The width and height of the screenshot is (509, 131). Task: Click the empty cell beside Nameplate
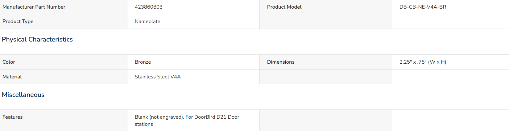pos(326,21)
